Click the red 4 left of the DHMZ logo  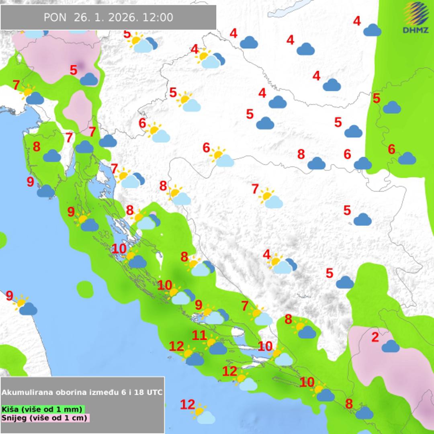click(357, 21)
